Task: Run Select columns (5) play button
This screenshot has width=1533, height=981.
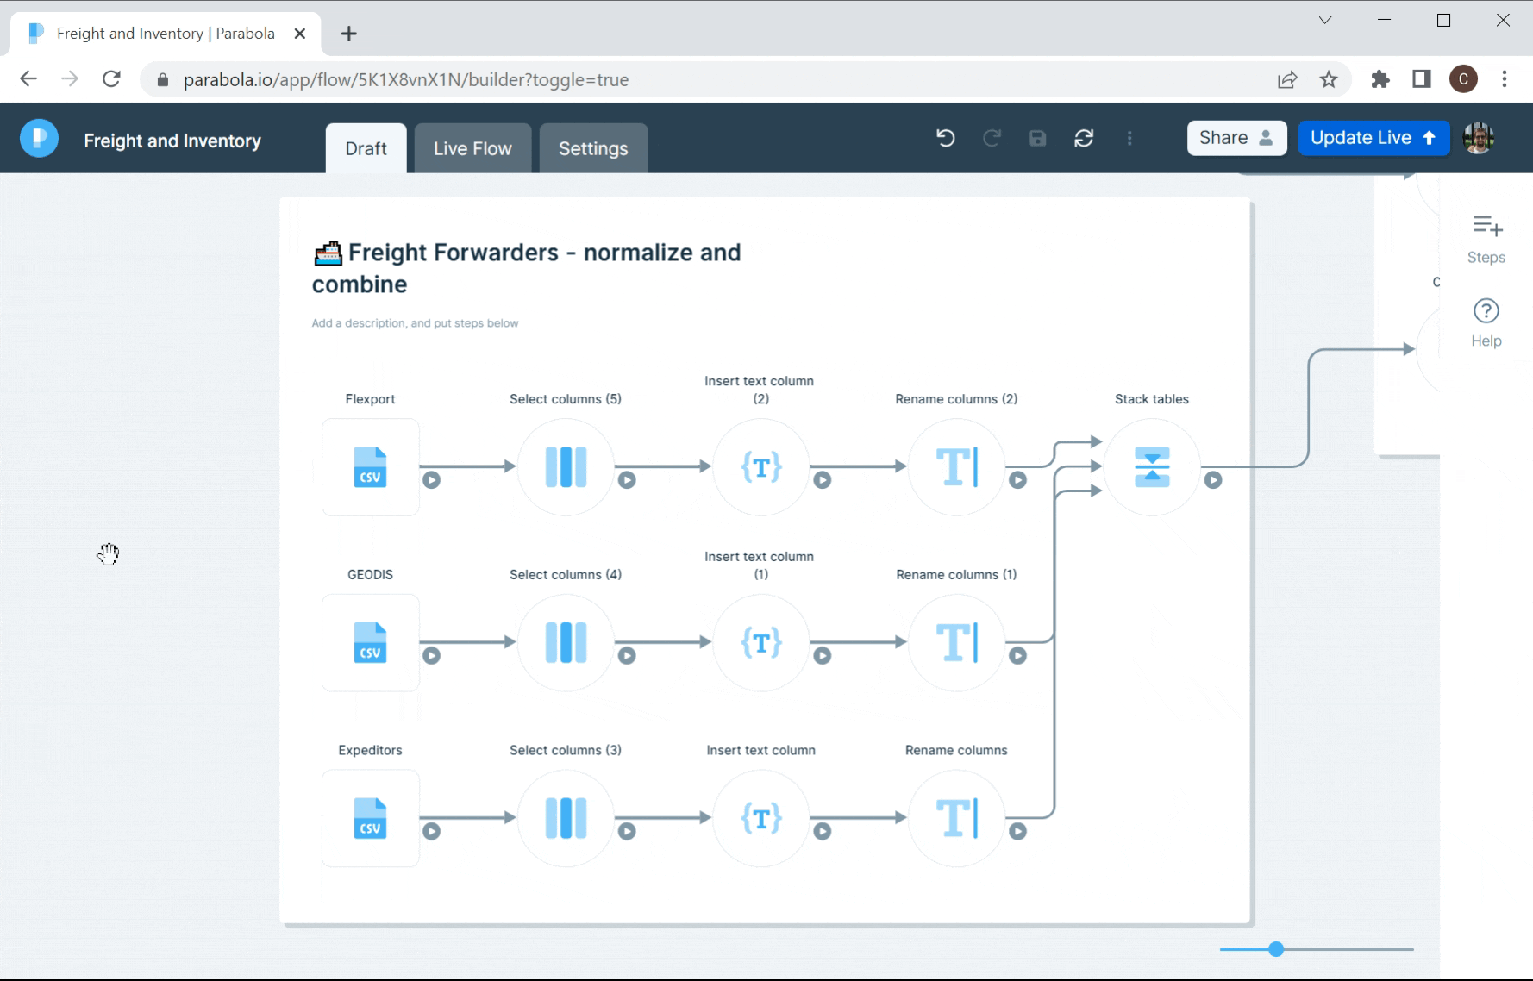Action: (627, 480)
